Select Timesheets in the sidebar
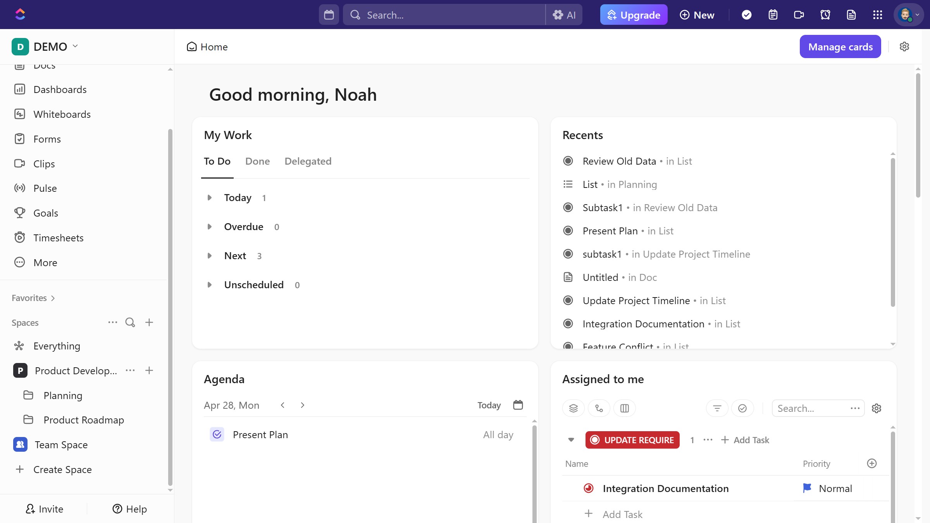Image resolution: width=930 pixels, height=523 pixels. tap(59, 237)
